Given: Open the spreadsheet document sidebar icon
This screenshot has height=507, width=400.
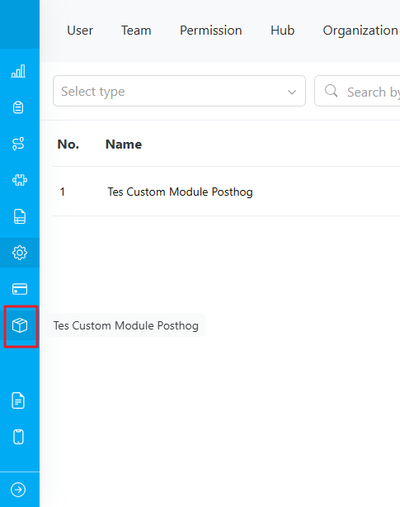Looking at the screenshot, I should [20, 216].
